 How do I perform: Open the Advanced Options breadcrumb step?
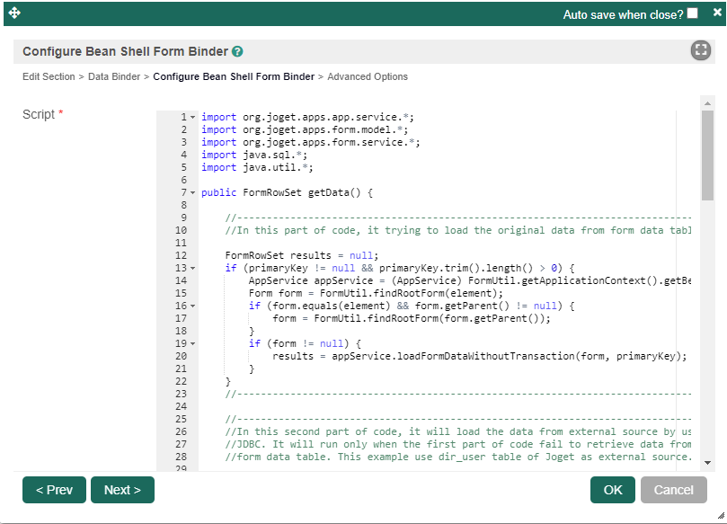[368, 77]
